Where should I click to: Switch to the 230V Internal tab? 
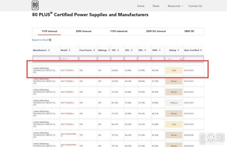click(84, 31)
